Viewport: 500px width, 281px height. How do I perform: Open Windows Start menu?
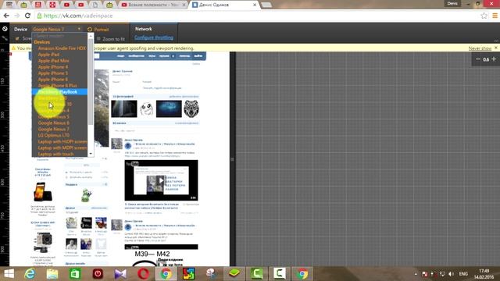click(x=9, y=274)
